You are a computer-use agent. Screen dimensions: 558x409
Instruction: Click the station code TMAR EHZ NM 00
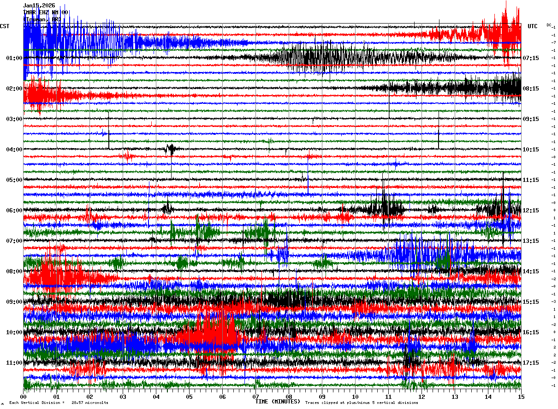(46, 12)
